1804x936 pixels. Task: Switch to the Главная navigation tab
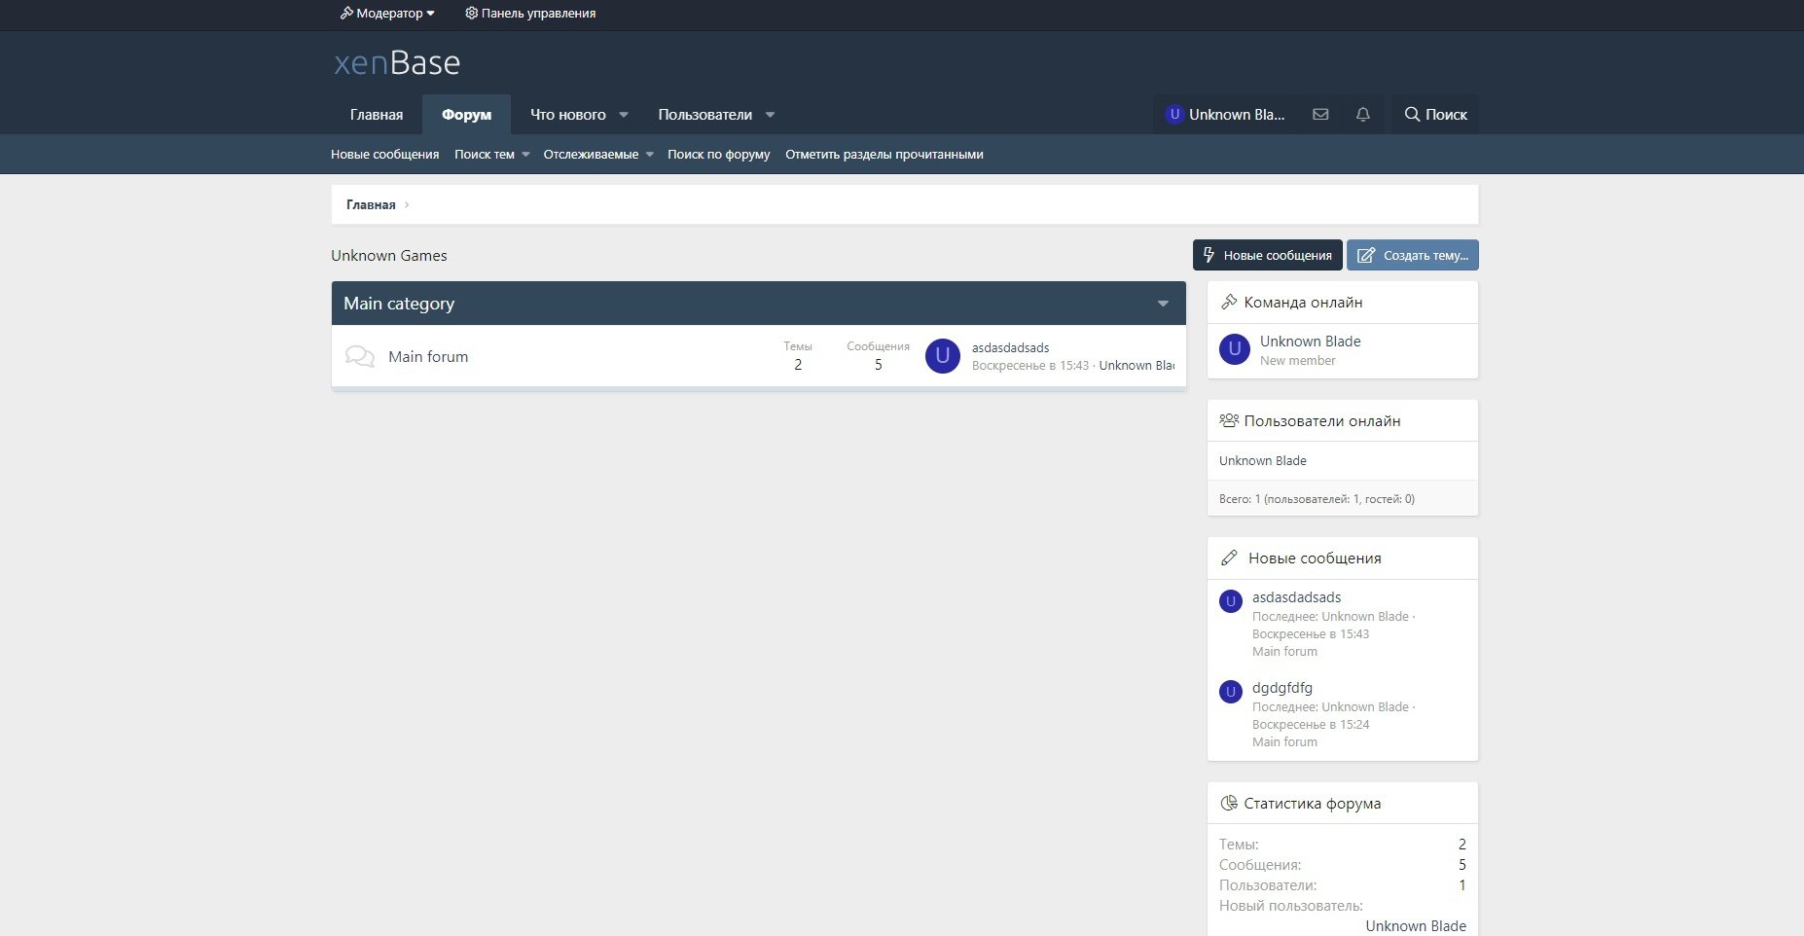click(x=377, y=115)
